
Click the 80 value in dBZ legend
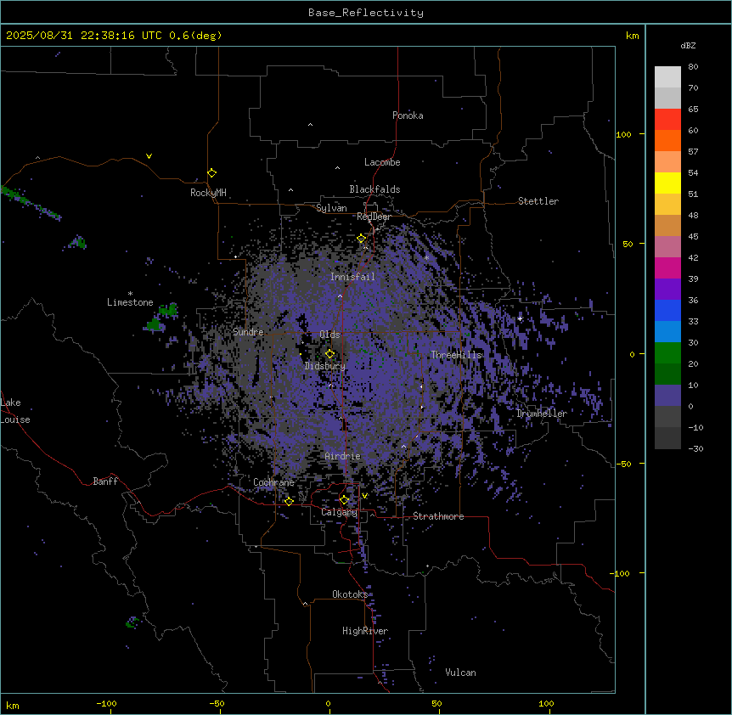point(693,67)
